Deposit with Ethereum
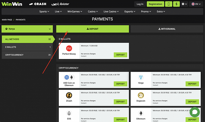The image size is (205, 122). [x=192, y=120]
